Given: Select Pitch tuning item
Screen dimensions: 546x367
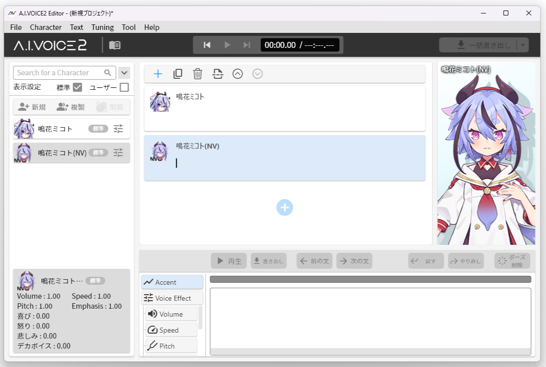Looking at the screenshot, I should pyautogui.click(x=171, y=346).
